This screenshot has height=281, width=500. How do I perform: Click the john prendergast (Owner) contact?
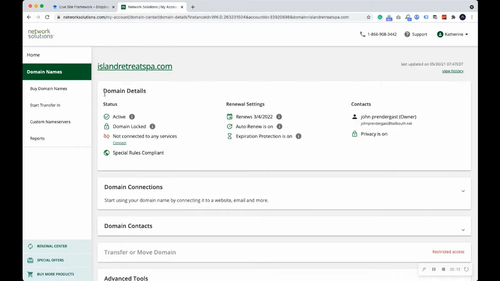coord(388,116)
